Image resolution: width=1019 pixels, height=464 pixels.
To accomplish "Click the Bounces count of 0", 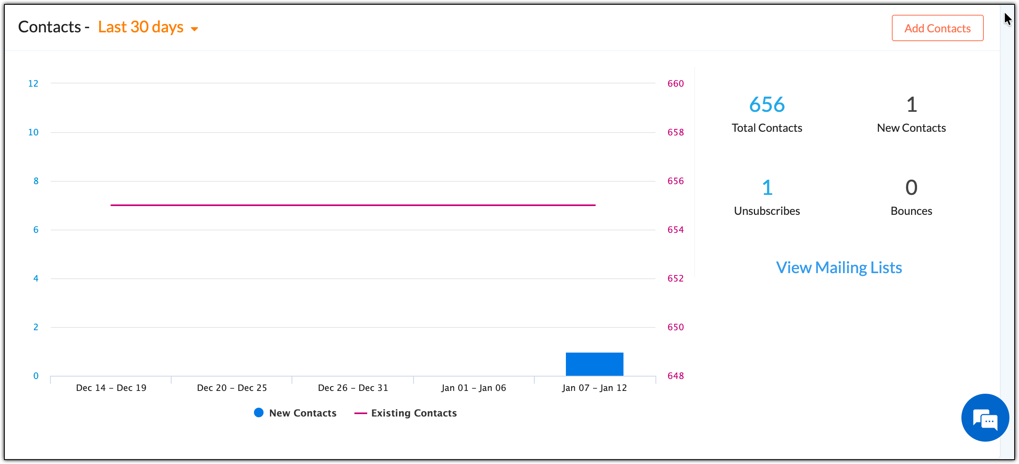I will click(911, 188).
